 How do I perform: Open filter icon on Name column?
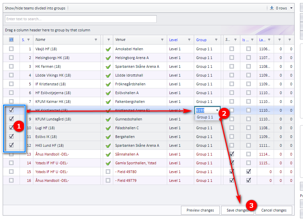96,40
